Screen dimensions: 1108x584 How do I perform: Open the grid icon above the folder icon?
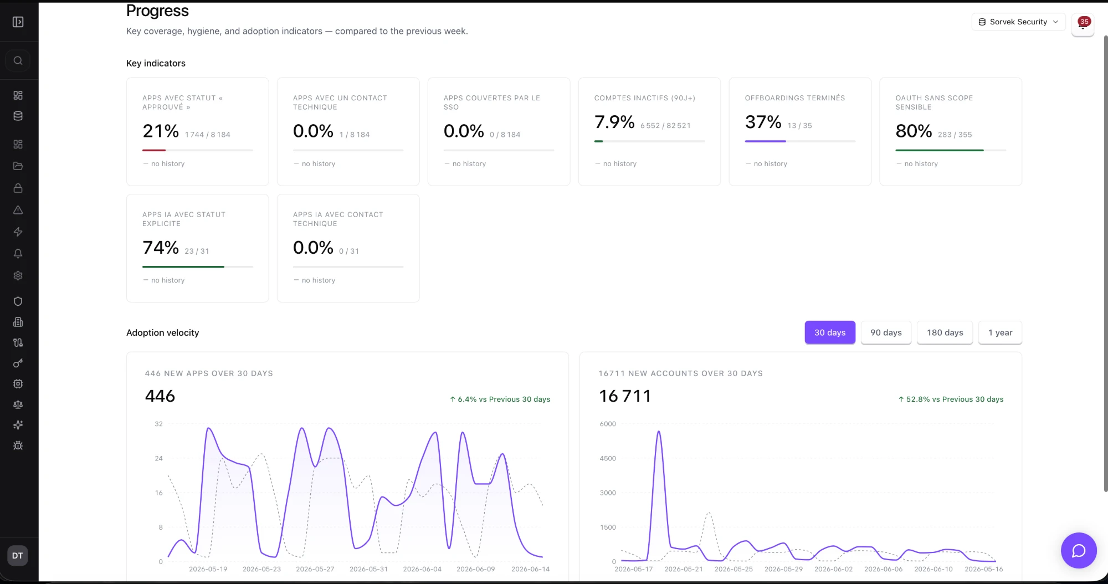click(18, 144)
